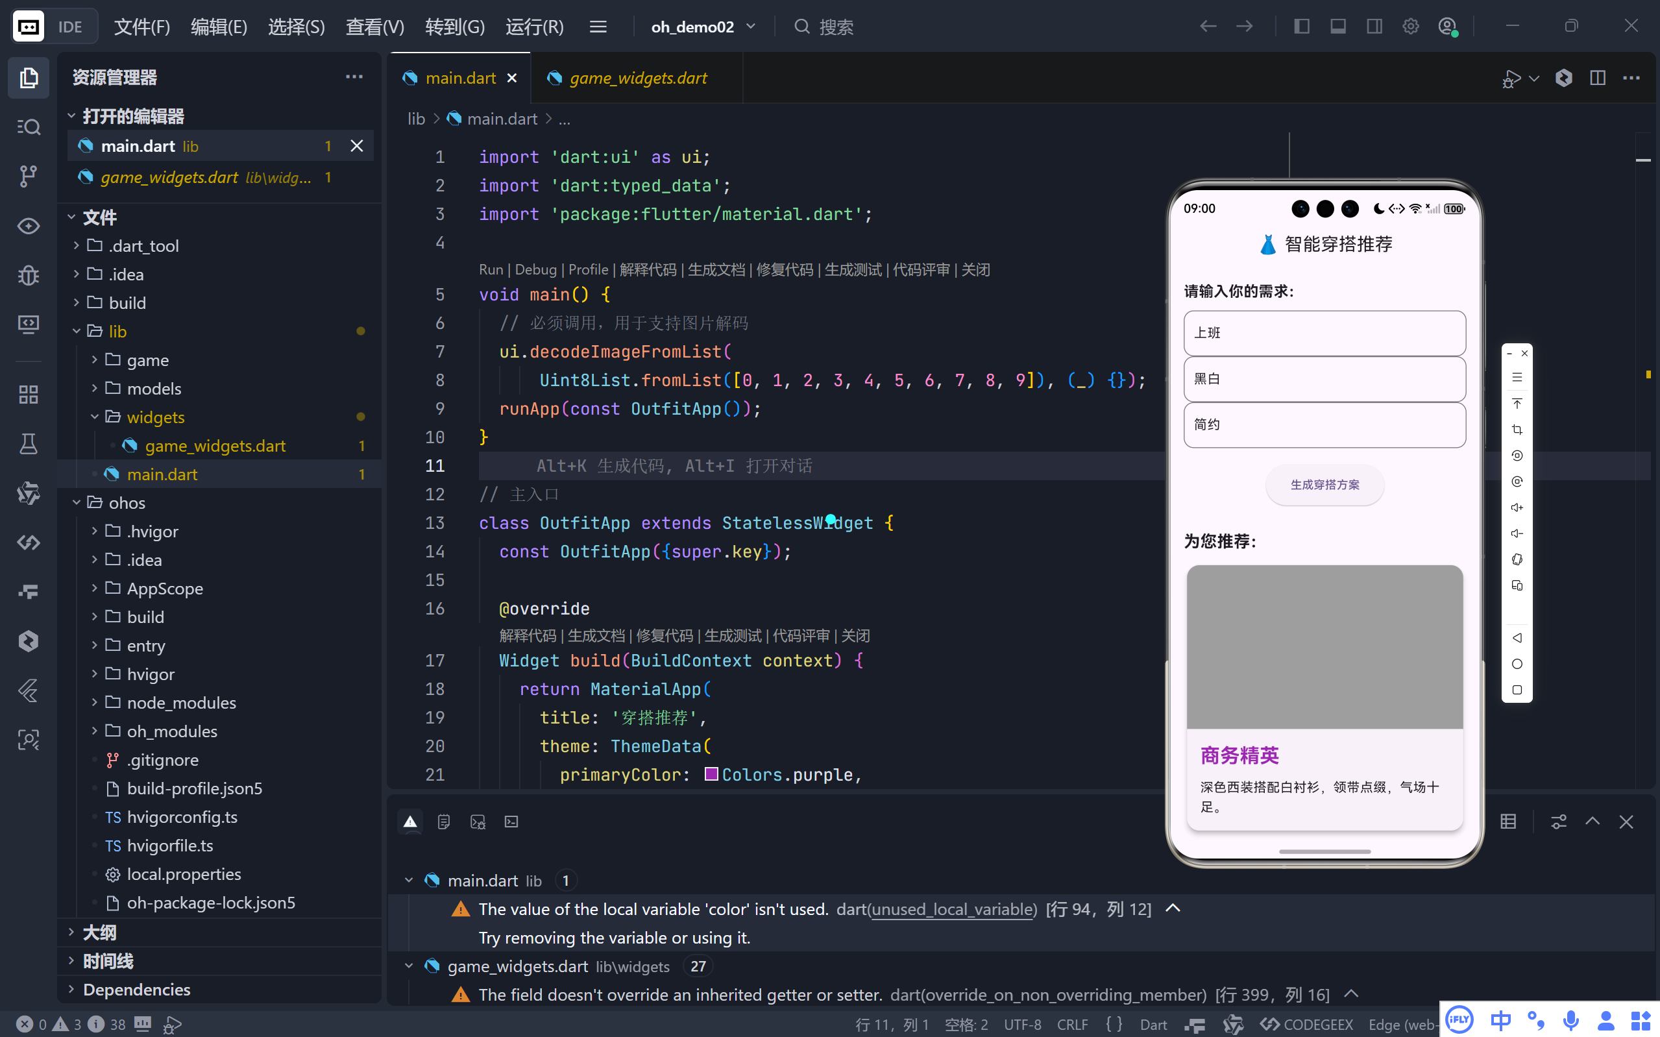Click purple color swatch before Colors.purple

tap(711, 774)
